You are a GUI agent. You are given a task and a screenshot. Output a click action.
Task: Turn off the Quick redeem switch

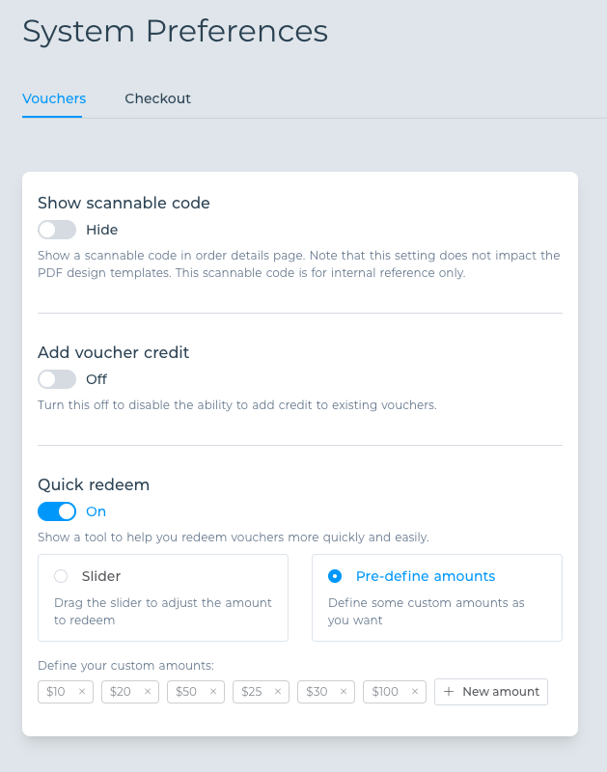click(x=57, y=511)
